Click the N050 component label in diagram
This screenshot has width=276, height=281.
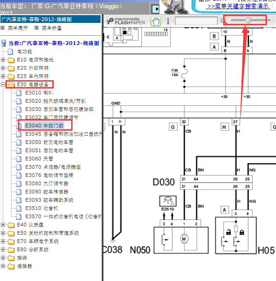(x=140, y=250)
